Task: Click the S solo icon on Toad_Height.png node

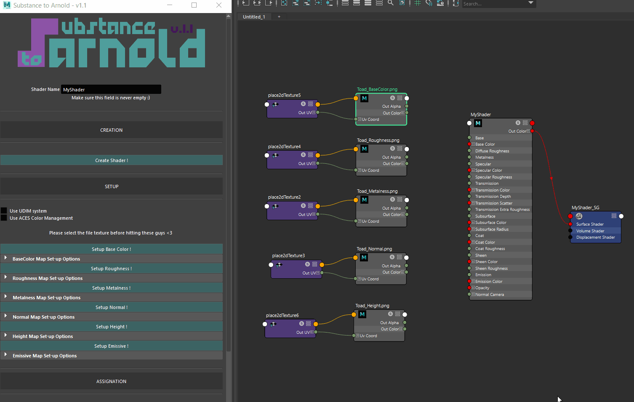Action: coord(390,314)
